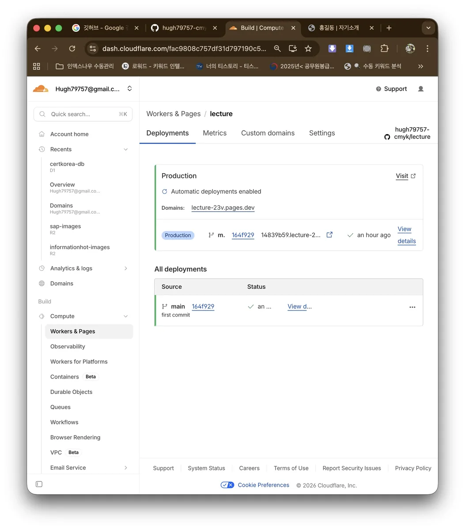
Task: Open the Chrome three-dot menu
Action: tap(427, 49)
